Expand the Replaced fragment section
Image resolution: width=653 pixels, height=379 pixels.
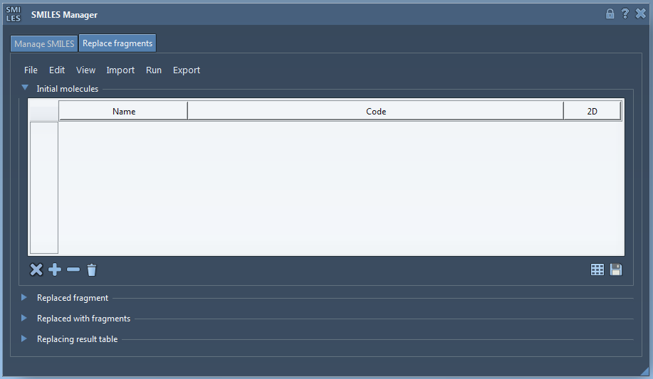click(24, 298)
